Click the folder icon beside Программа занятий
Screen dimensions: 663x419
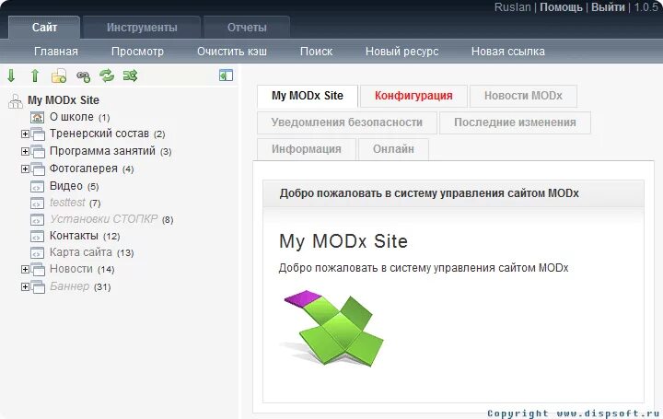pyautogui.click(x=38, y=151)
